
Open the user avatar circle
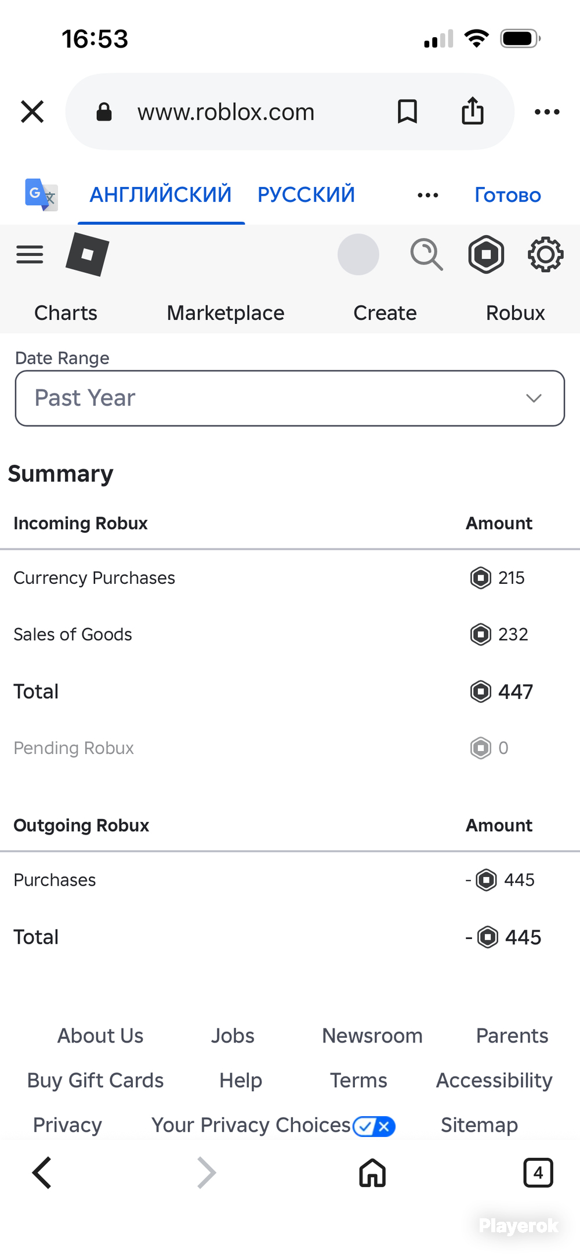click(358, 254)
